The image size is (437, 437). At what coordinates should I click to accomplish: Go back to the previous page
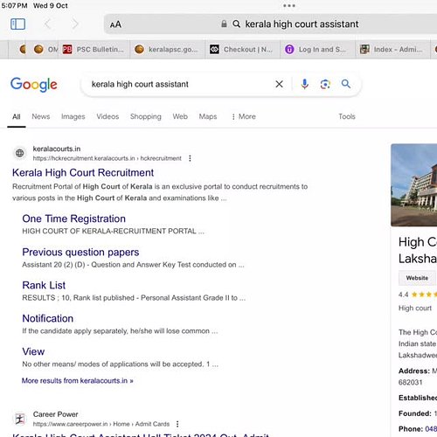[x=47, y=24]
